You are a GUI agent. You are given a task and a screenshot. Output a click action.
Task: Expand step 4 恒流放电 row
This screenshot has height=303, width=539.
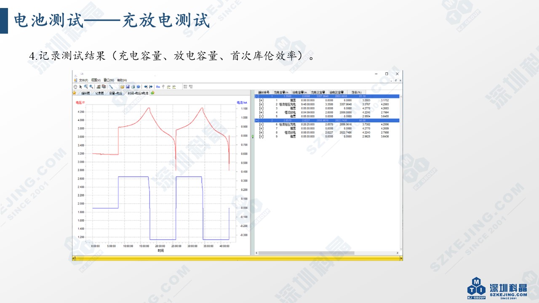pyautogui.click(x=261, y=112)
